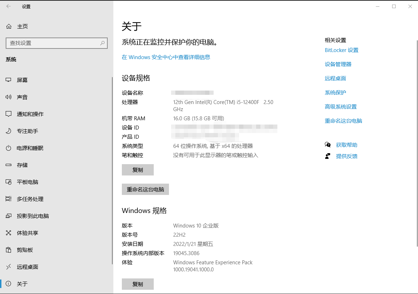The height and width of the screenshot is (294, 418).
Task: Click the 剪贴板 clipboard icon
Action: coord(9,250)
